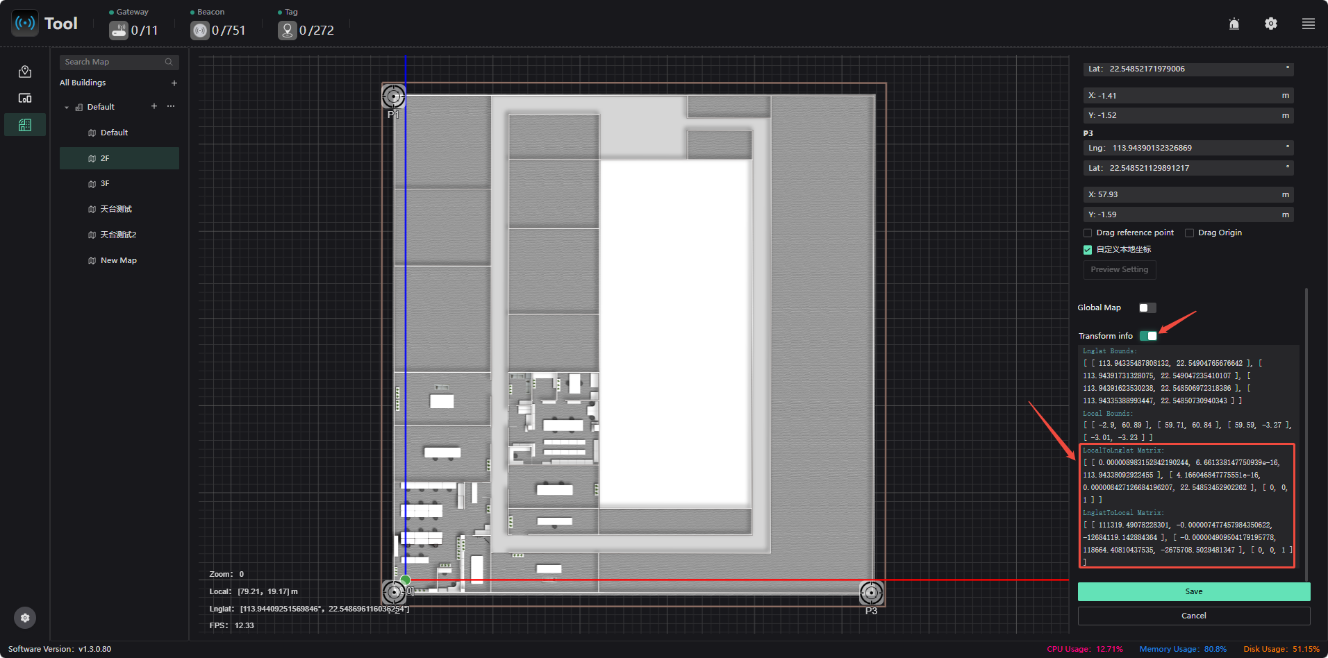The width and height of the screenshot is (1328, 658).
Task: Open settings gear in top bar
Action: click(1271, 24)
